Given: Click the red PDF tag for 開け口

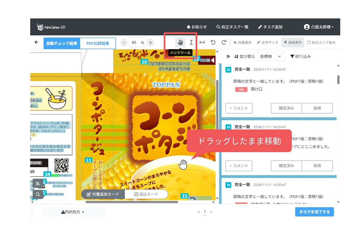Looking at the screenshot, I should (x=241, y=89).
